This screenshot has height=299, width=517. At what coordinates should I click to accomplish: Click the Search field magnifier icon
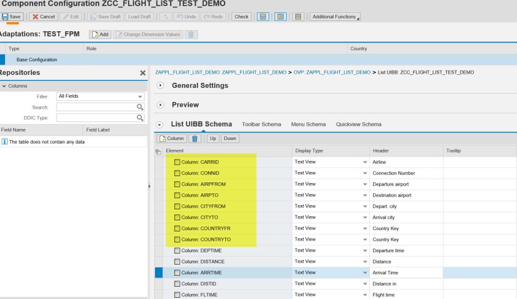pyautogui.click(x=140, y=107)
